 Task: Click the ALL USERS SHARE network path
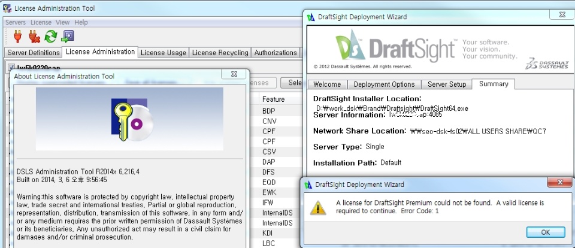(x=478, y=131)
